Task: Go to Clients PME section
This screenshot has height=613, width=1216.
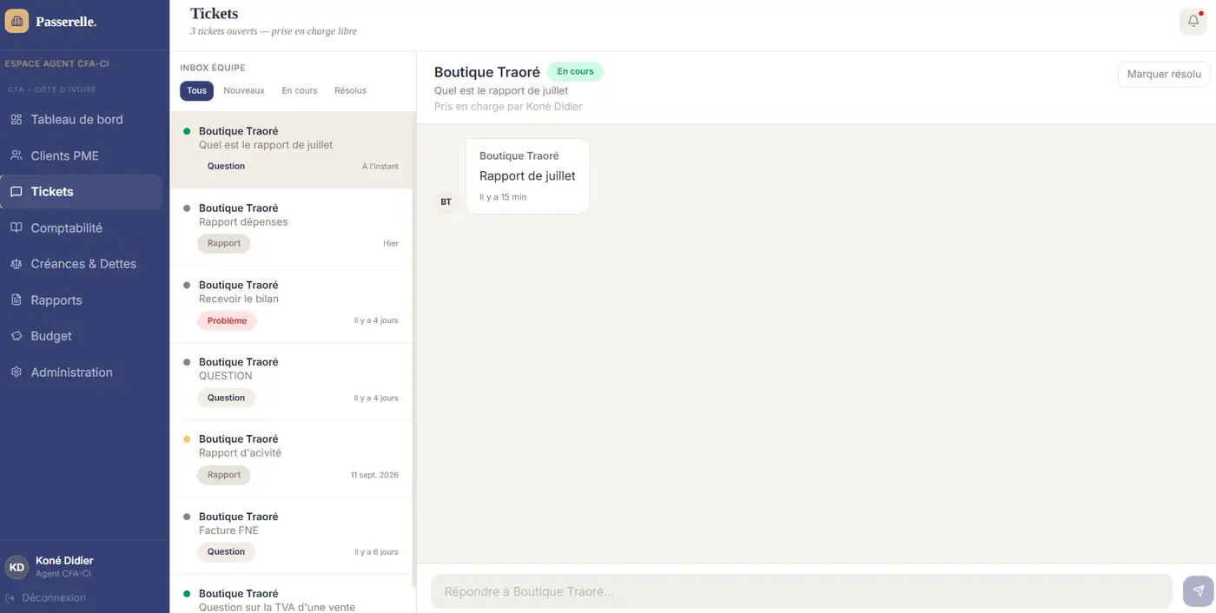Action: [81, 155]
